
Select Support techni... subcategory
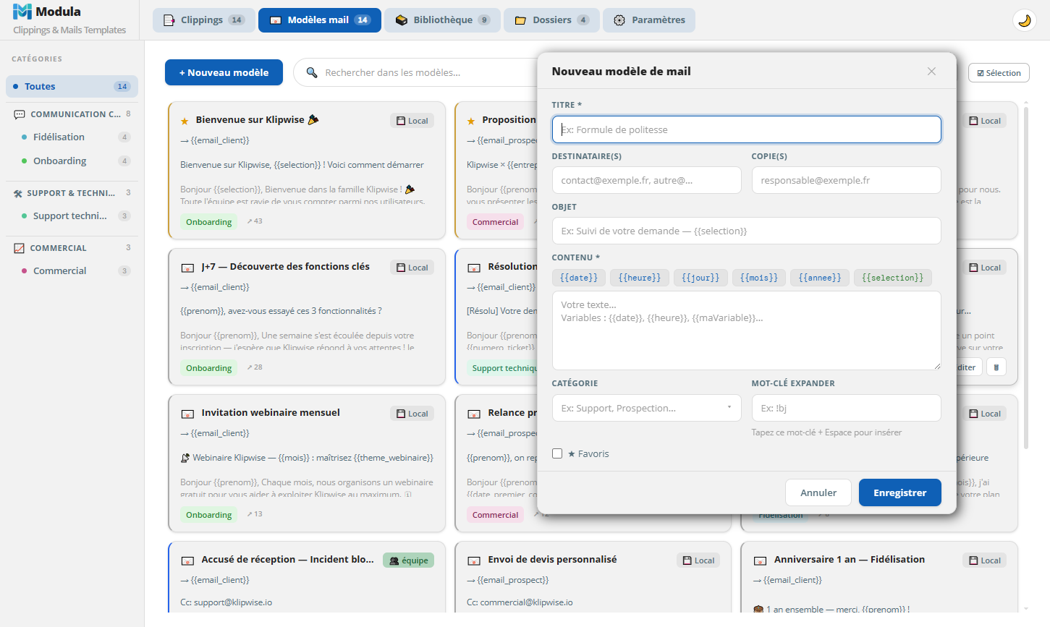pos(72,216)
